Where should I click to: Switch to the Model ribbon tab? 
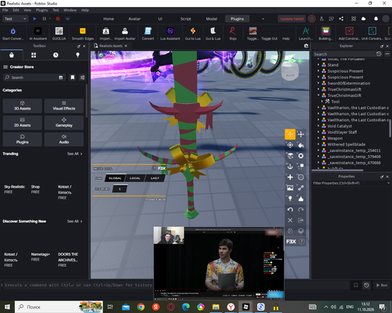tap(212, 19)
